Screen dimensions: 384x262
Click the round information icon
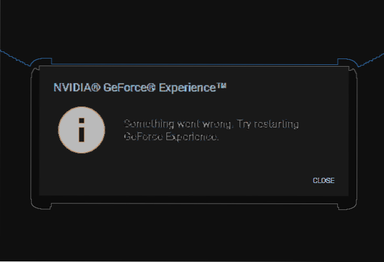click(81, 130)
